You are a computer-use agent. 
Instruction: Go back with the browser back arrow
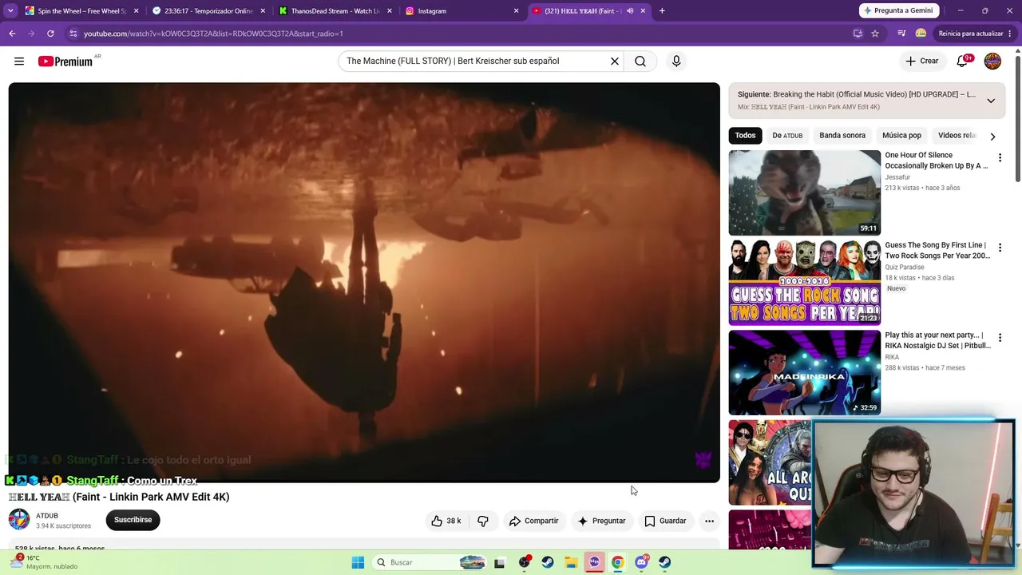(12, 34)
